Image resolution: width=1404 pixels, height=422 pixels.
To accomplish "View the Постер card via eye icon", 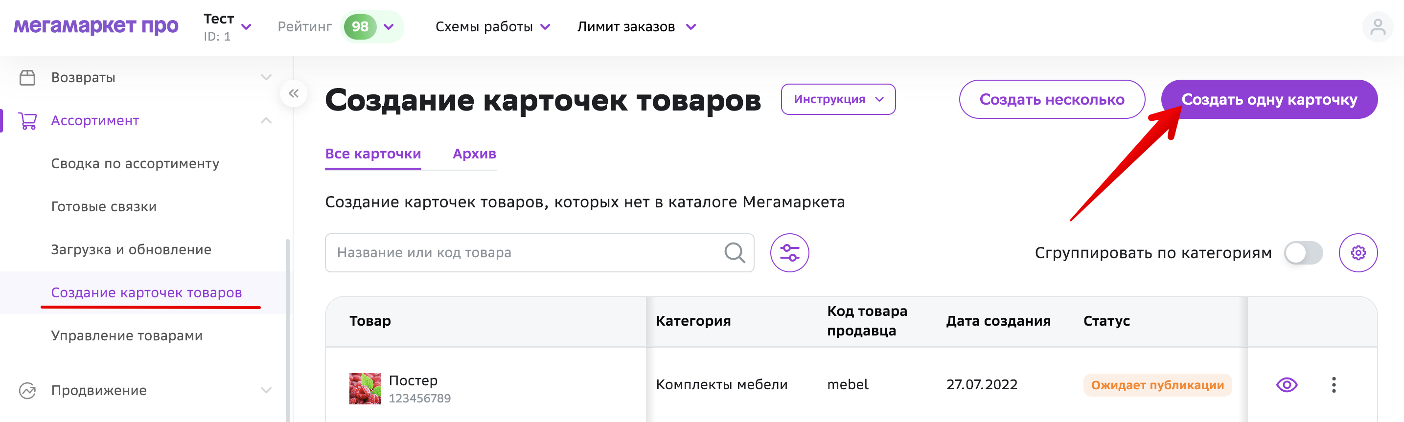I will click(x=1287, y=385).
